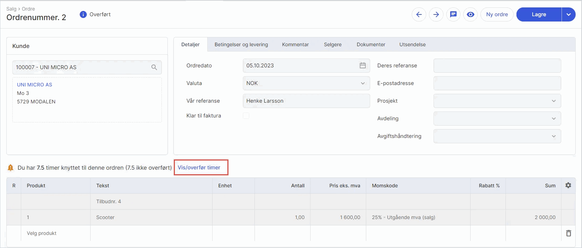Click the bell warning icon for hours
The height and width of the screenshot is (248, 582).
coord(11,168)
